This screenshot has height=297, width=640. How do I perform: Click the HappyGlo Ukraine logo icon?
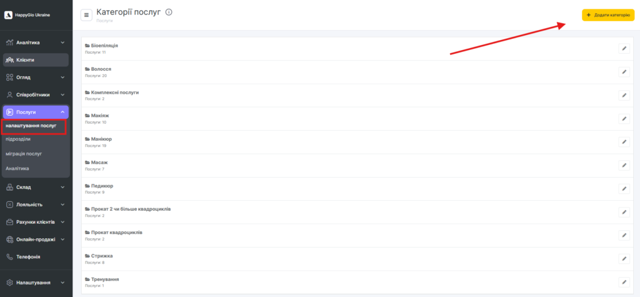coord(9,15)
